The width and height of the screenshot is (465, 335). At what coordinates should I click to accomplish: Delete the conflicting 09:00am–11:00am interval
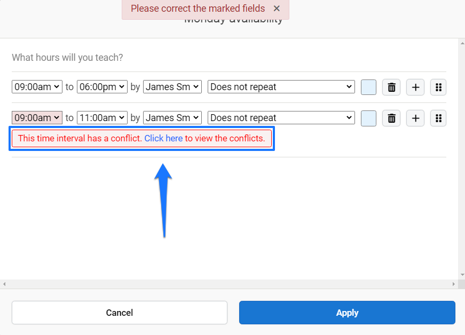(391, 118)
